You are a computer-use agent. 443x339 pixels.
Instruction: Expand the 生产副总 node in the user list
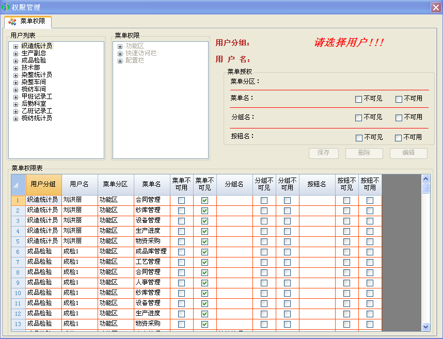point(16,54)
